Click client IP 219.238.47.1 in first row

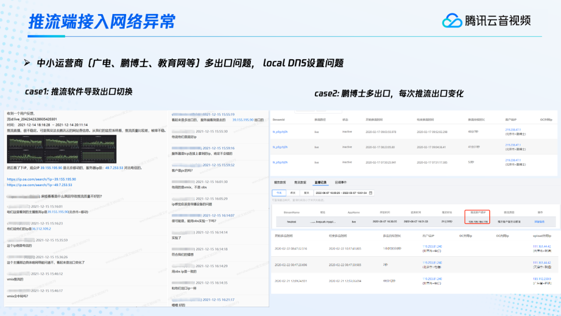coord(513,129)
